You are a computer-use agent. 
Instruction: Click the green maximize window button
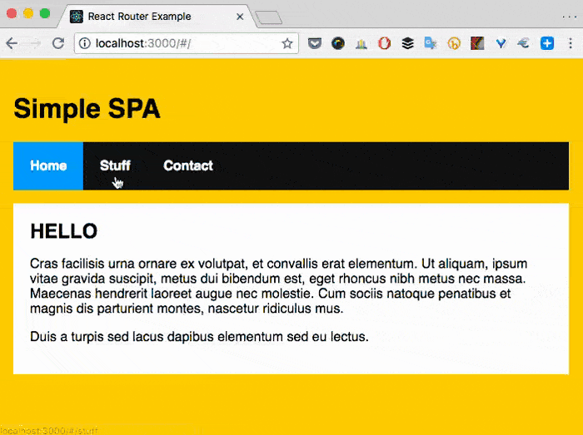click(x=45, y=14)
